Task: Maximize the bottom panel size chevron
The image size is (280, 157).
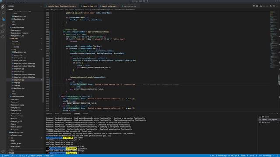Action: pyautogui.click(x=275, y=113)
